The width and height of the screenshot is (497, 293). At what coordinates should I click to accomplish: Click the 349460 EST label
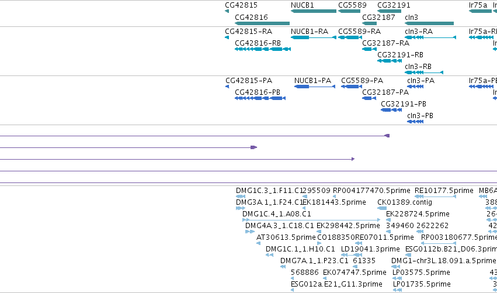[399, 226]
